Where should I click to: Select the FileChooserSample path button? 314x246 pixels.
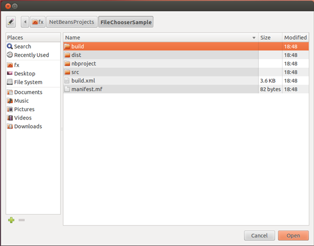pos(126,22)
